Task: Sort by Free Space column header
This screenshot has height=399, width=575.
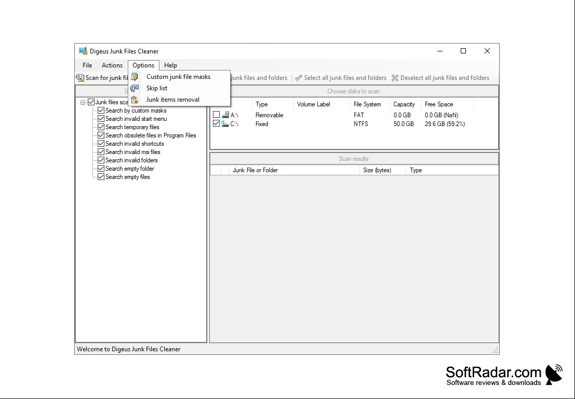Action: coord(447,104)
